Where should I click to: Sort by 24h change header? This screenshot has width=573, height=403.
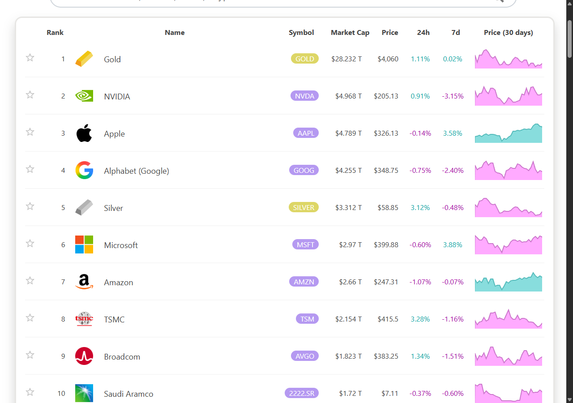[x=423, y=32]
